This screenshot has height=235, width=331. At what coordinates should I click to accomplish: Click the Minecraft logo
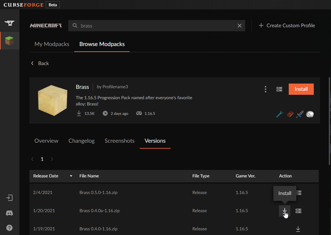pos(46,26)
